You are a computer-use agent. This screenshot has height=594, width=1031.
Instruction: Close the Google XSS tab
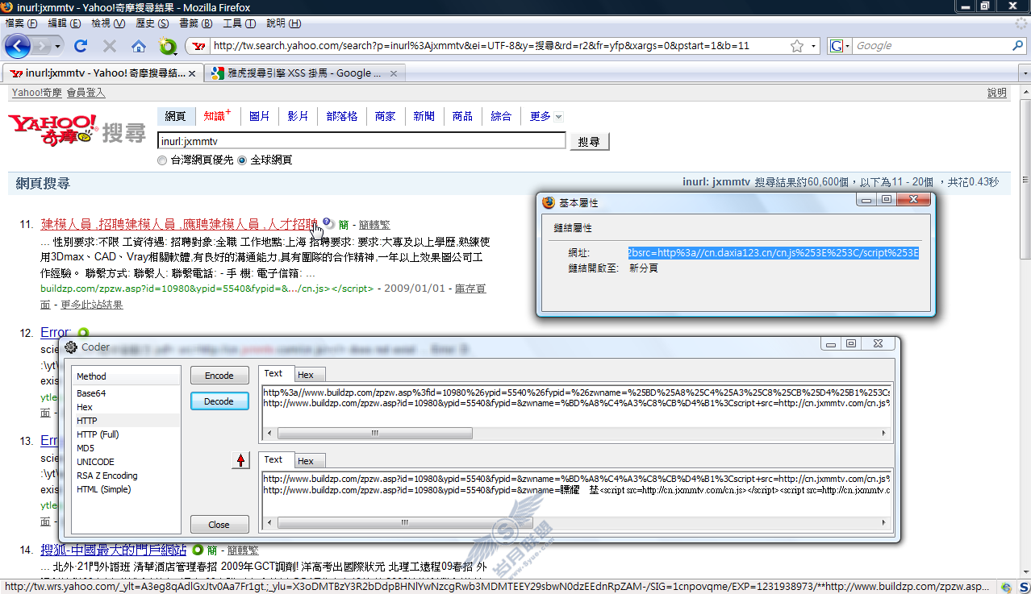[394, 73]
